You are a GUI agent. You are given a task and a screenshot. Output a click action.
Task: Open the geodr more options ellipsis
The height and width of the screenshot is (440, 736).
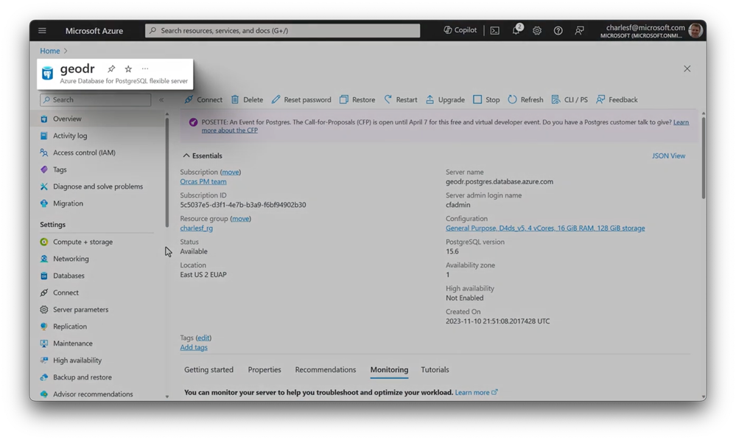(x=145, y=69)
